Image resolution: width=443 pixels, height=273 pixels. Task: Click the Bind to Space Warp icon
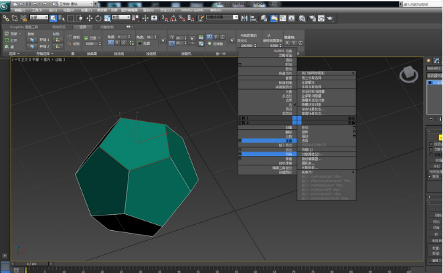tap(23, 18)
